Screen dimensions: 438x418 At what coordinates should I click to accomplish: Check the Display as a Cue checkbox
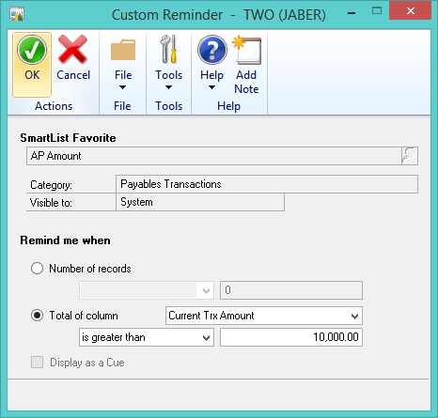[x=37, y=363]
